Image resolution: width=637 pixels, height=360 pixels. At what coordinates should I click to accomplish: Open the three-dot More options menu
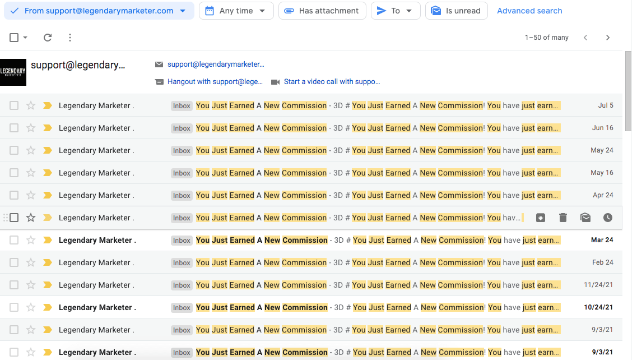70,38
